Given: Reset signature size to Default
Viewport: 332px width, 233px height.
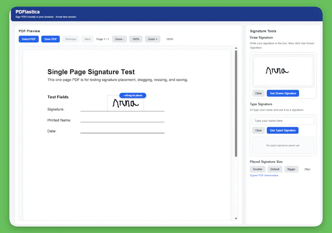Looking at the screenshot, I should (x=275, y=169).
